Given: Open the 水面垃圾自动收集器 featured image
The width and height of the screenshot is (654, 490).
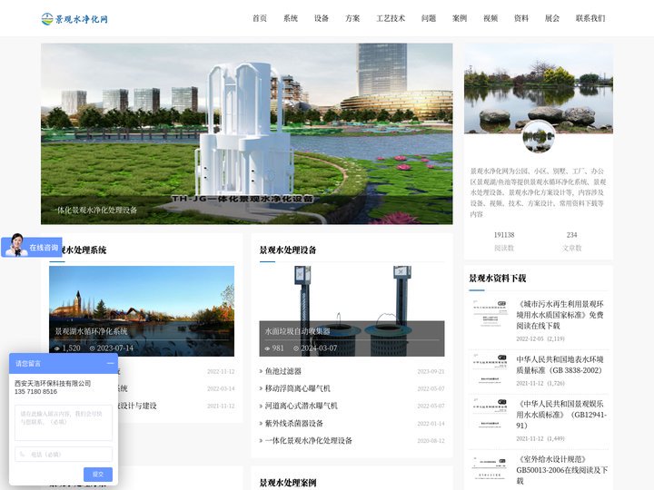Looking at the screenshot, I should tap(352, 311).
